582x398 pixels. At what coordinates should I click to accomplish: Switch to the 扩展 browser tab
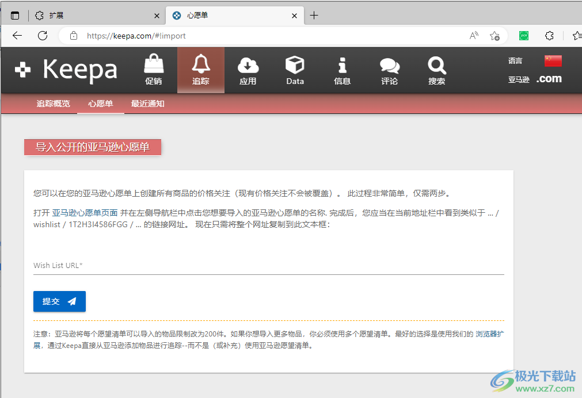[97, 15]
